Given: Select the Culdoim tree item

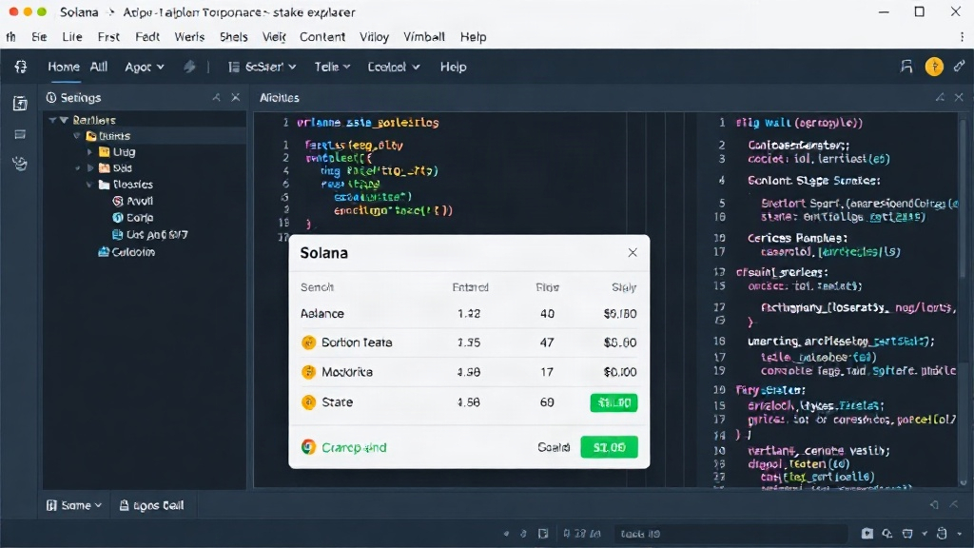Looking at the screenshot, I should pyautogui.click(x=127, y=251).
